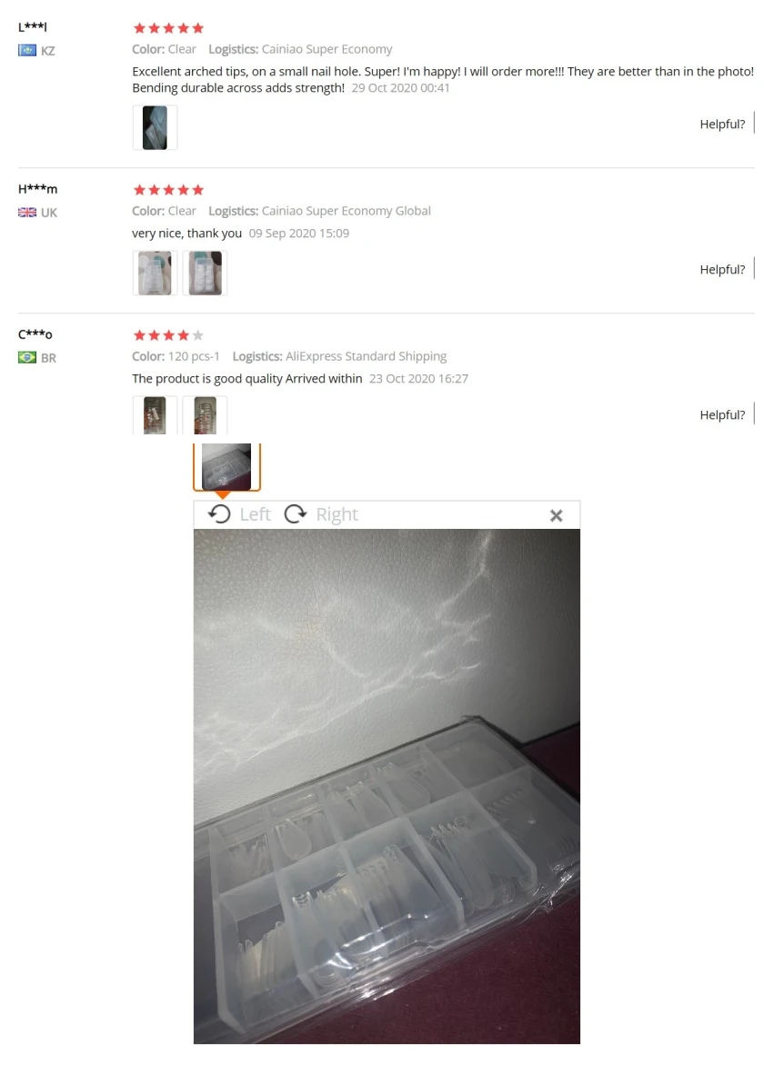Image resolution: width=764 pixels, height=1075 pixels.
Task: Mark C***o's review as Helpful
Action: 722,414
